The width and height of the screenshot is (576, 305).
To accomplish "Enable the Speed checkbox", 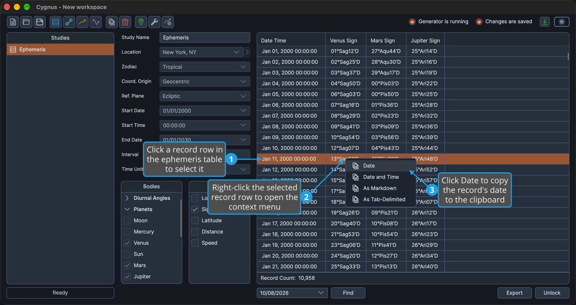I will point(195,243).
